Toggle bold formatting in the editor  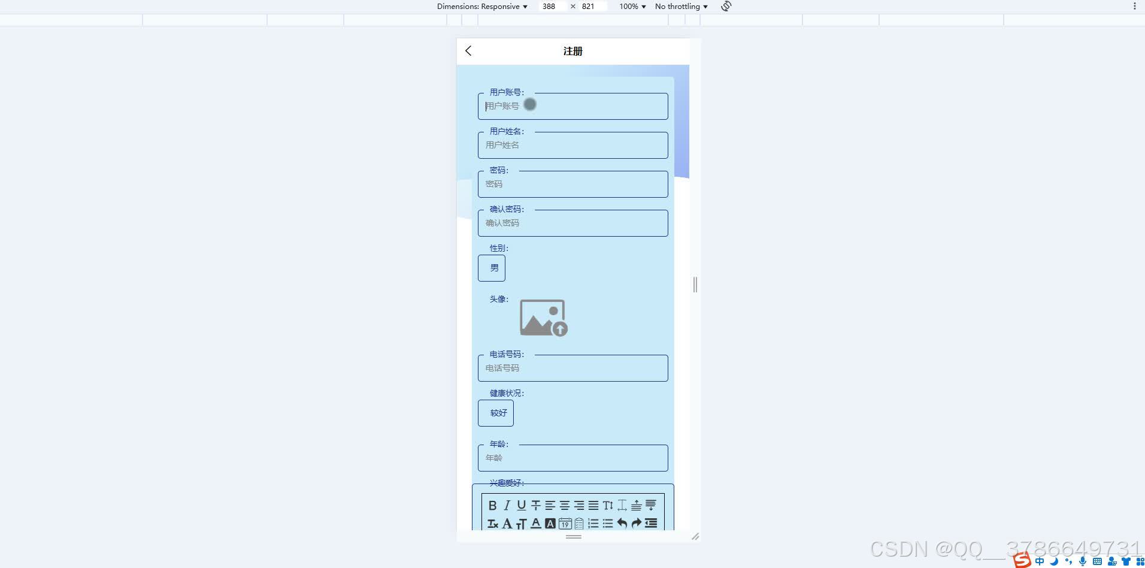(x=492, y=506)
